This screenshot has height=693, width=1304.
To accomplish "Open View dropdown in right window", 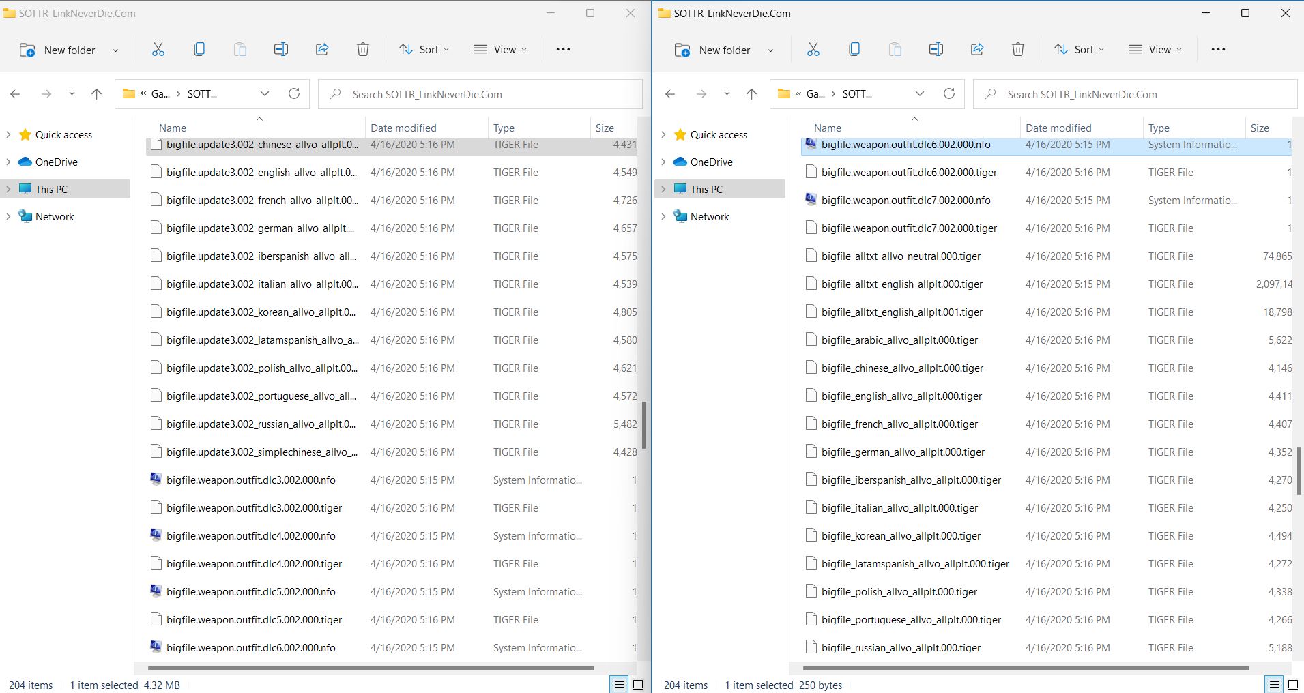I will point(1155,50).
